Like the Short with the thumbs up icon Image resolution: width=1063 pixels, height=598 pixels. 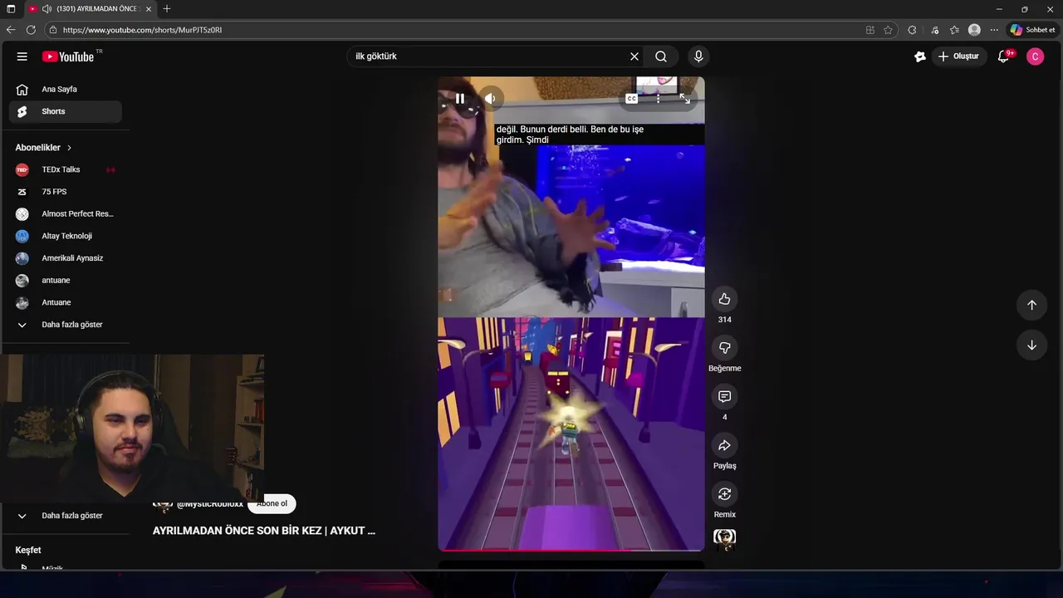(x=724, y=299)
